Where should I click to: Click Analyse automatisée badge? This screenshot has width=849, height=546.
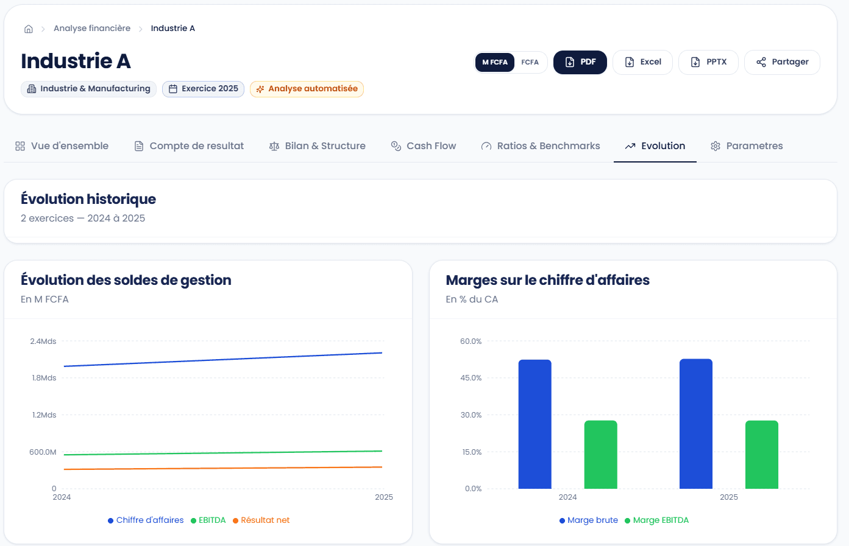(307, 89)
